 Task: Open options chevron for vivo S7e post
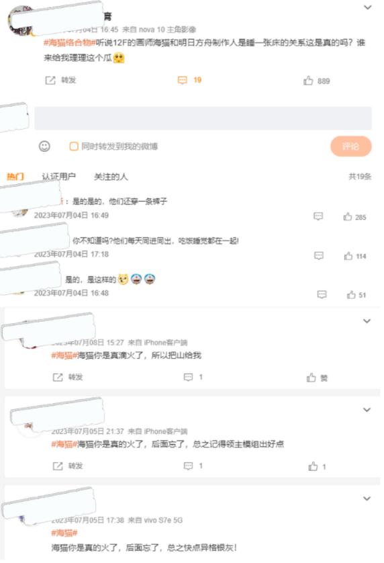[367, 499]
